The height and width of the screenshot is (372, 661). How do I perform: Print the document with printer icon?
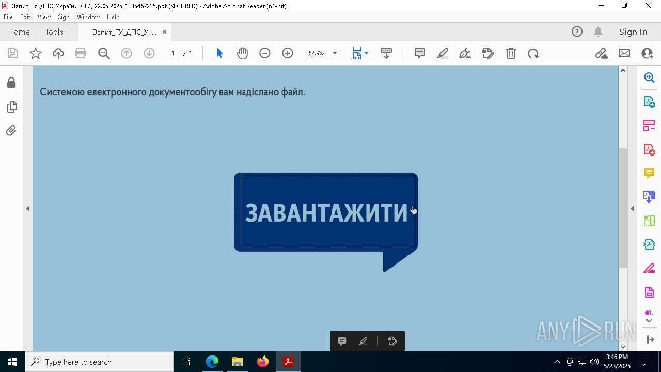pyautogui.click(x=81, y=53)
